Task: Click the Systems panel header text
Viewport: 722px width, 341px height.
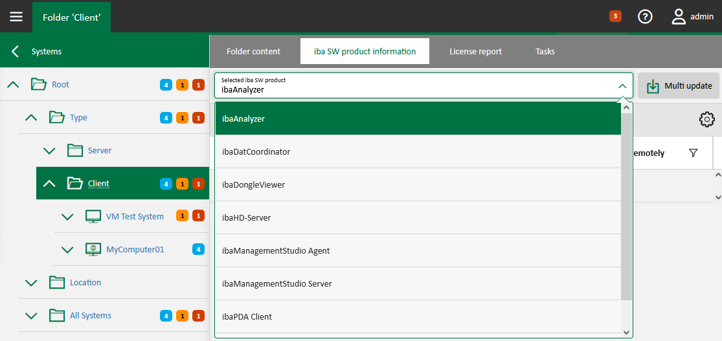Action: click(47, 52)
